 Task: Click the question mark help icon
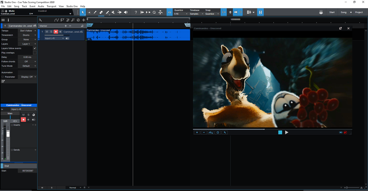[136, 12]
